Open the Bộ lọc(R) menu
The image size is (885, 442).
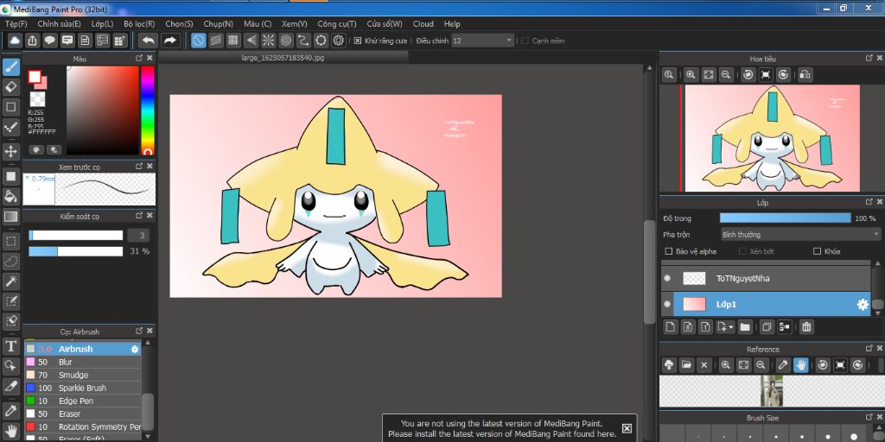tap(139, 23)
